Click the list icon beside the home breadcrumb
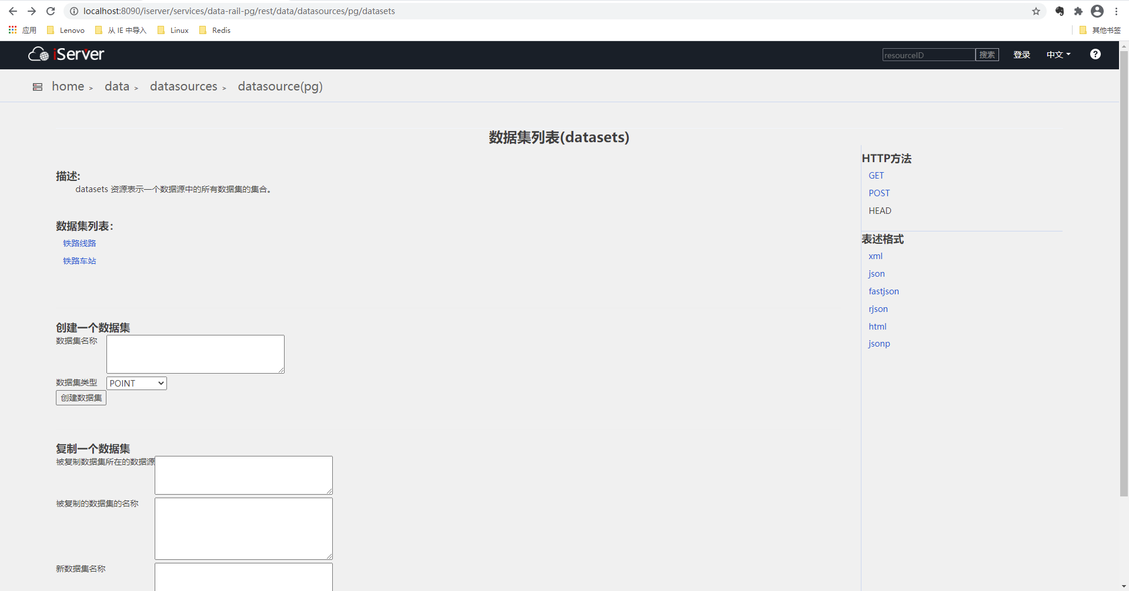Image resolution: width=1129 pixels, height=591 pixels. (x=37, y=86)
